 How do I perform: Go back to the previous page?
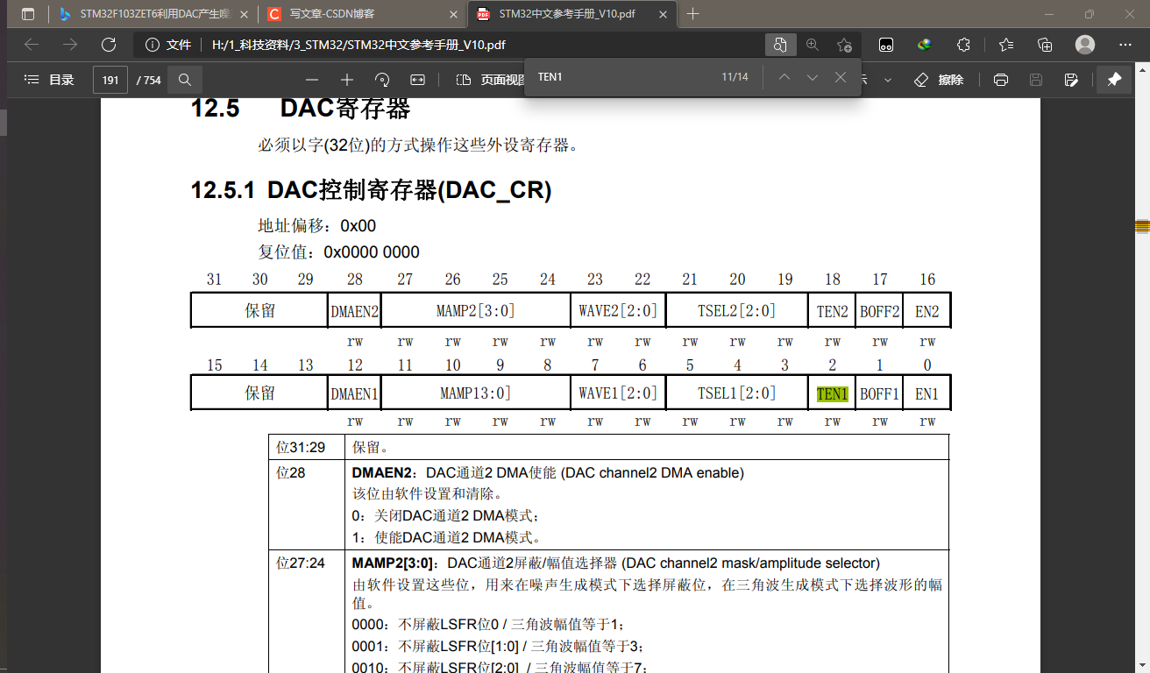(32, 45)
